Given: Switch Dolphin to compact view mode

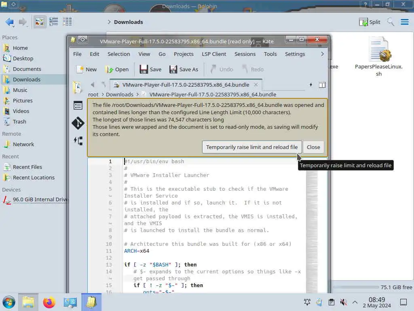Looking at the screenshot, I should [54, 22].
